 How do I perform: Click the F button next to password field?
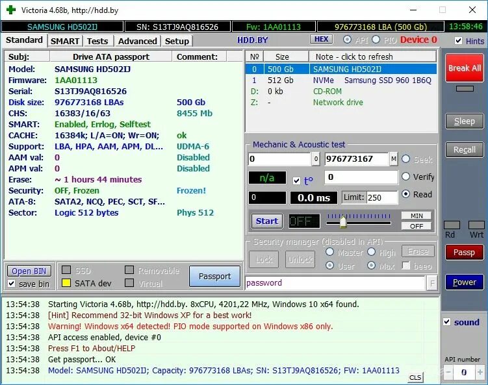432,283
